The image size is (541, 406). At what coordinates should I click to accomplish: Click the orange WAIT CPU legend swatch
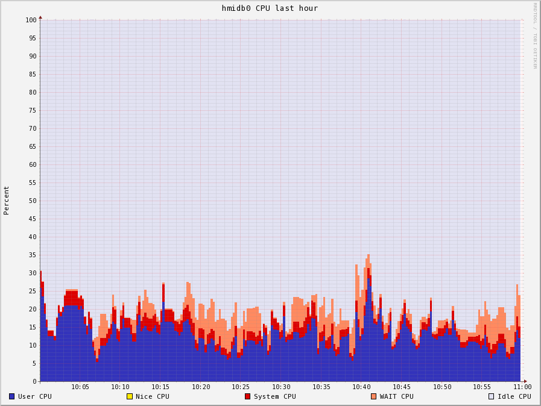(x=373, y=396)
